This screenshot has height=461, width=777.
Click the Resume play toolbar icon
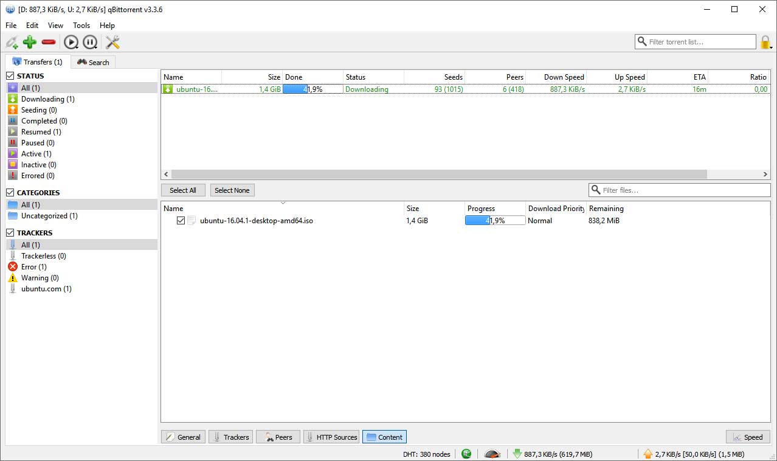71,42
